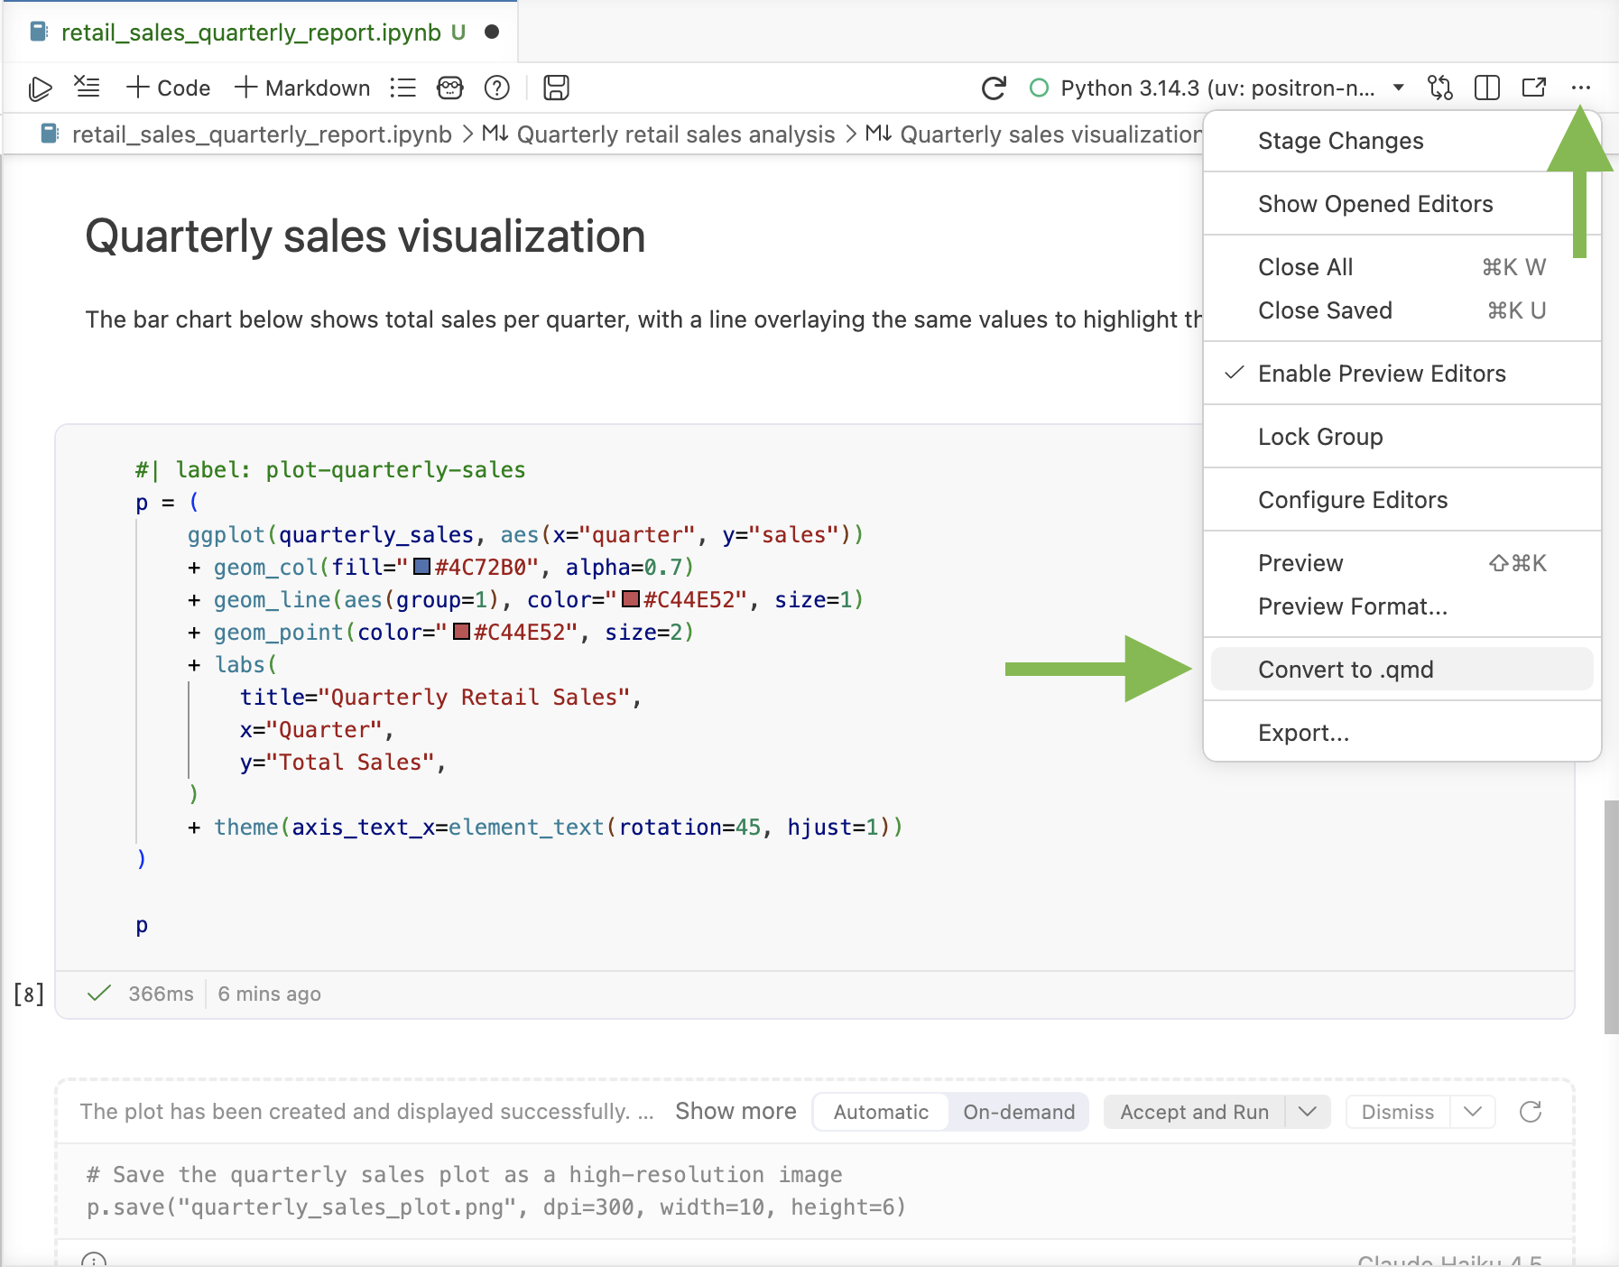Open Configure Editors menu entry
The width and height of the screenshot is (1619, 1267).
pos(1402,500)
